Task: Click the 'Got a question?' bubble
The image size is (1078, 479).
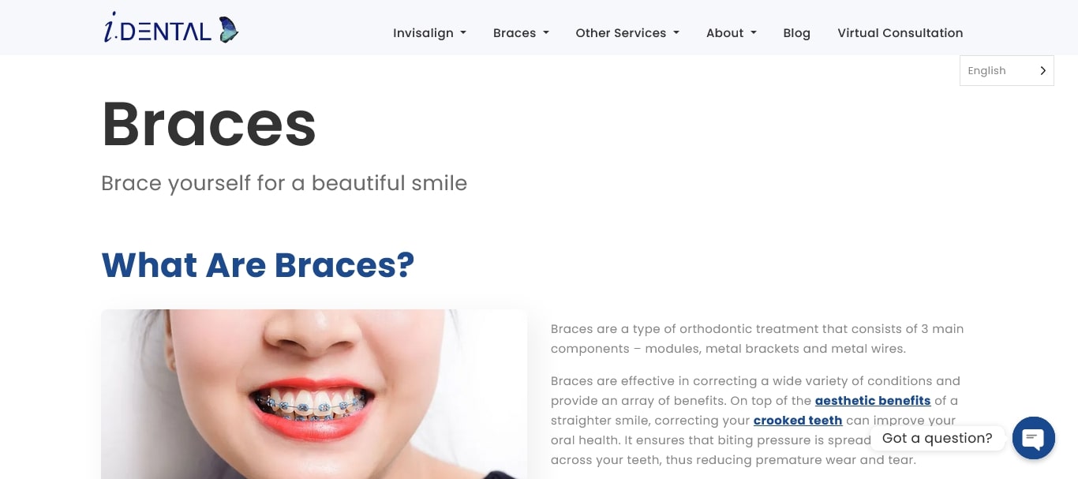Action: click(938, 438)
